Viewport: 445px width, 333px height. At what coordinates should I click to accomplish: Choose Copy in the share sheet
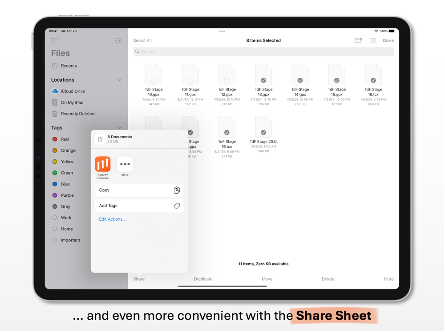139,190
